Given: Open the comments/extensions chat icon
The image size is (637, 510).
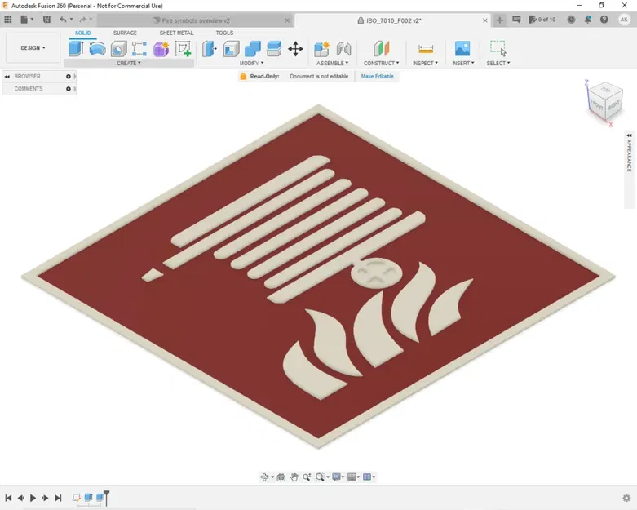Looking at the screenshot, I should point(516,20).
